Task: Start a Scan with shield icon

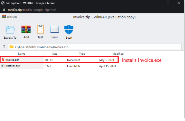Action: 69,30
